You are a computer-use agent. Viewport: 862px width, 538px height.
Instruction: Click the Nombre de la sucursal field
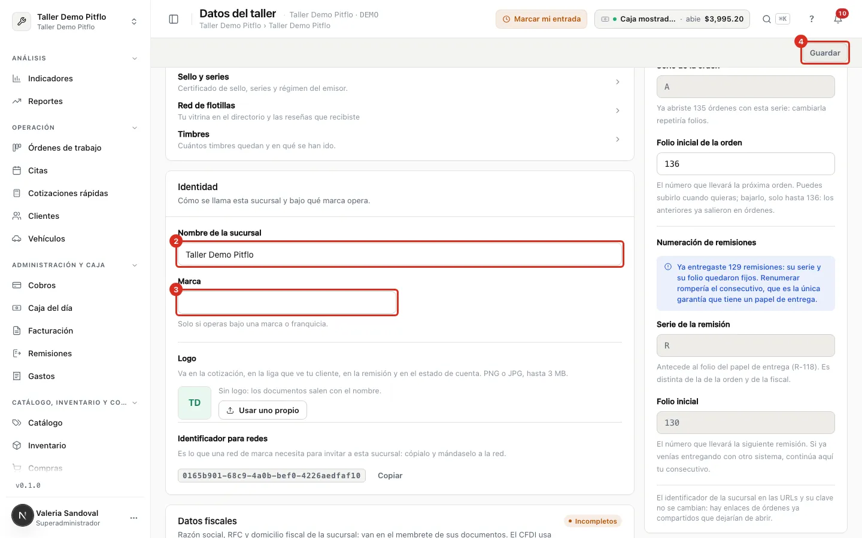point(400,255)
